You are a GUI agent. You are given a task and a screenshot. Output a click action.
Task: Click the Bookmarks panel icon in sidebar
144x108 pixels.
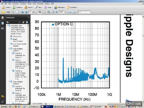point(3,23)
